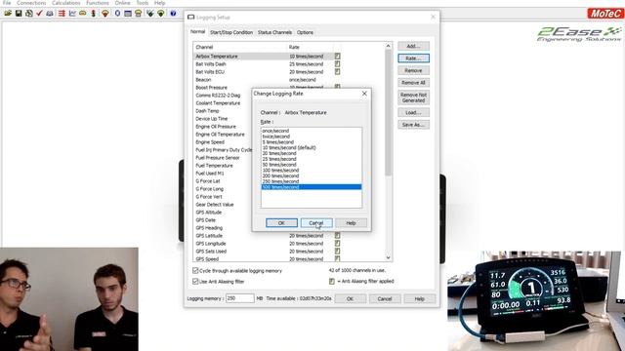Click the green checkmark device icon
Screen dimensions: 625x351
tap(149, 13)
